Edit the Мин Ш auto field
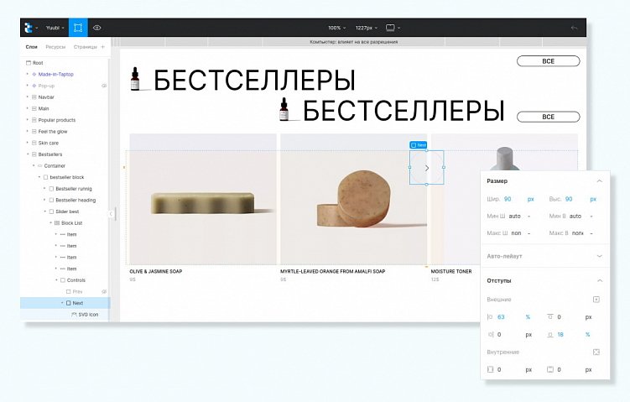630x402 pixels. 515,217
